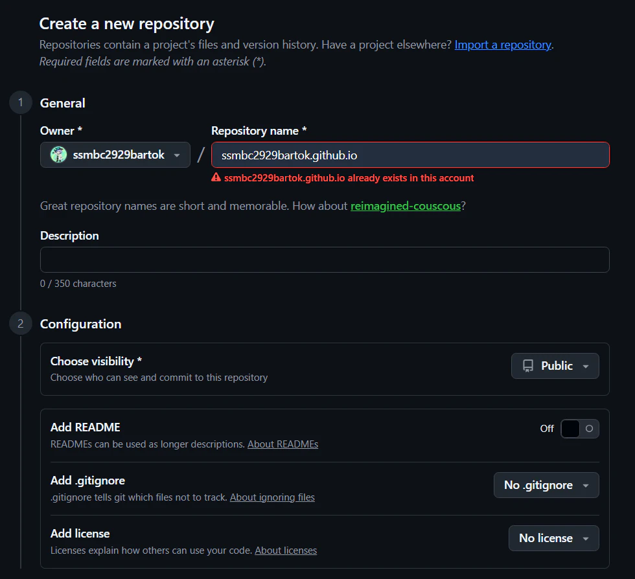Open the About READMEs link

tap(283, 444)
